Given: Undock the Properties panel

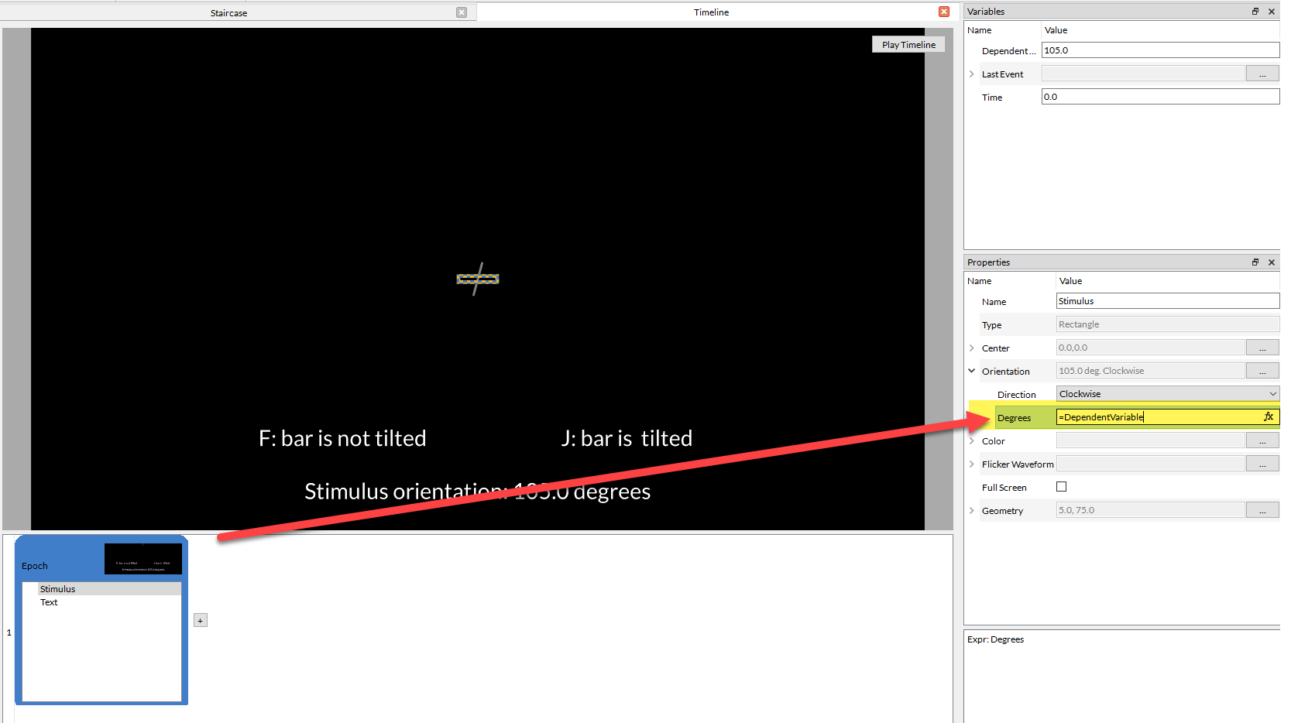Looking at the screenshot, I should tap(1255, 262).
